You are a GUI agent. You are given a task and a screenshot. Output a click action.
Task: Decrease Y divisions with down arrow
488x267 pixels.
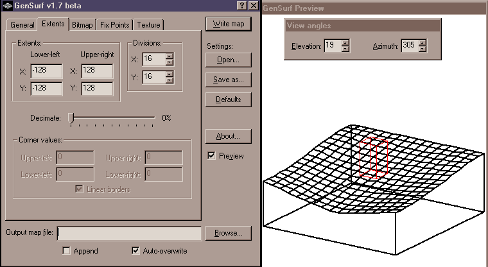pos(169,80)
